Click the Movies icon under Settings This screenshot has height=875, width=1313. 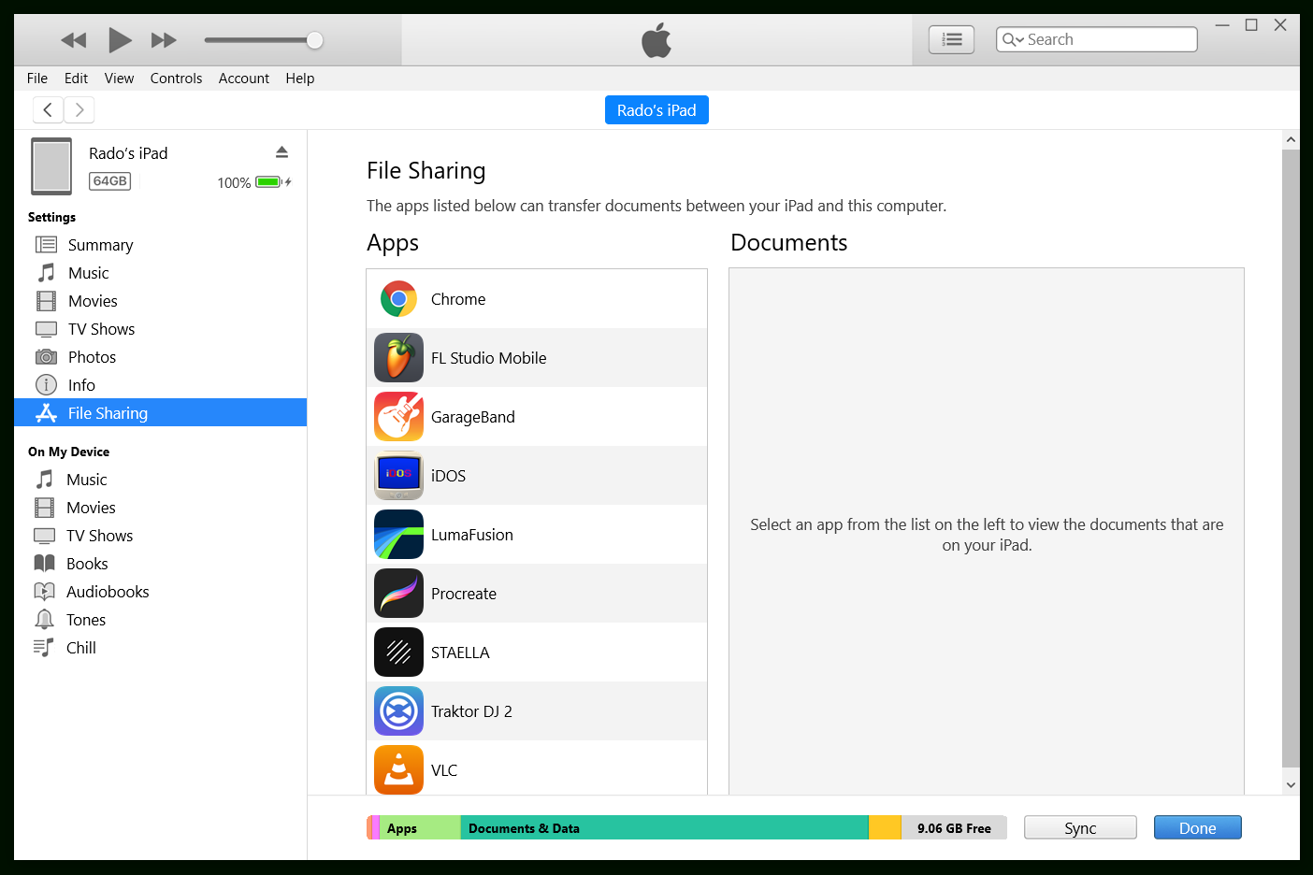[x=46, y=301]
